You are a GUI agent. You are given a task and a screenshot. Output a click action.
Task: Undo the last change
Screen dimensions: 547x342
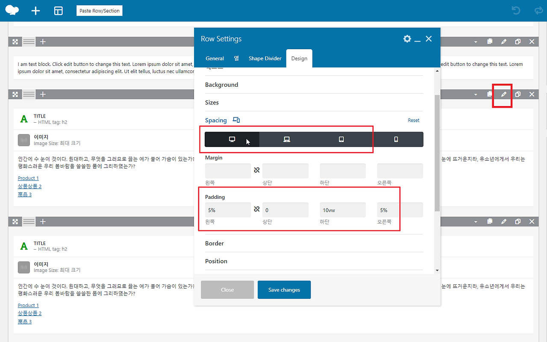[516, 11]
